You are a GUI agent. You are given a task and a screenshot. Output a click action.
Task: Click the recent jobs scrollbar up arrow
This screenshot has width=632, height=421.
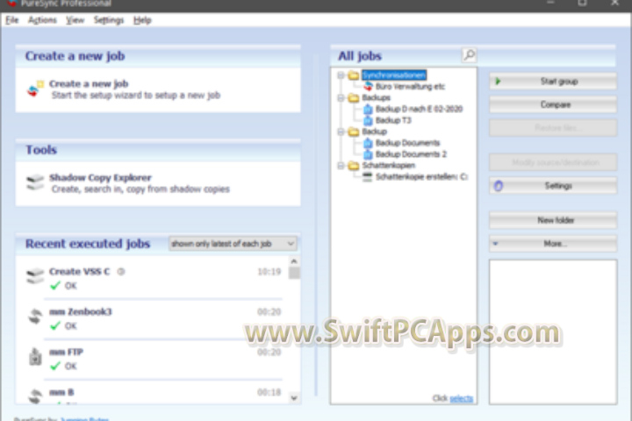point(294,261)
